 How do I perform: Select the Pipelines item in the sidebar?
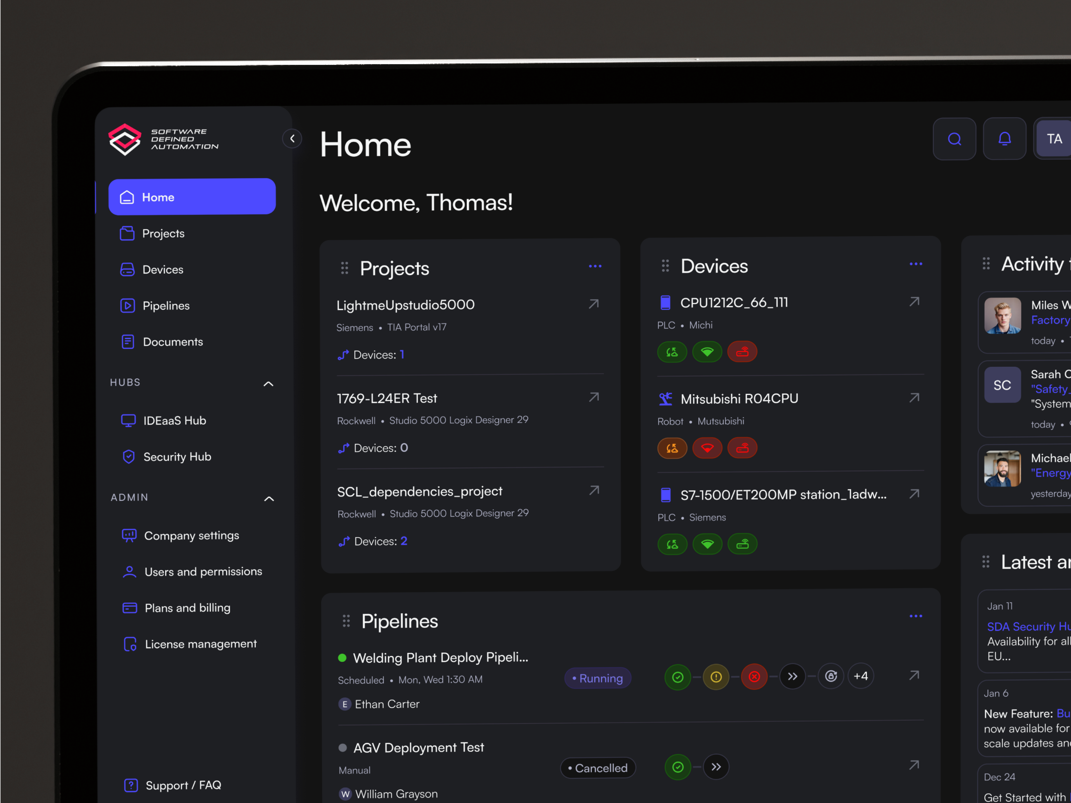click(x=166, y=305)
